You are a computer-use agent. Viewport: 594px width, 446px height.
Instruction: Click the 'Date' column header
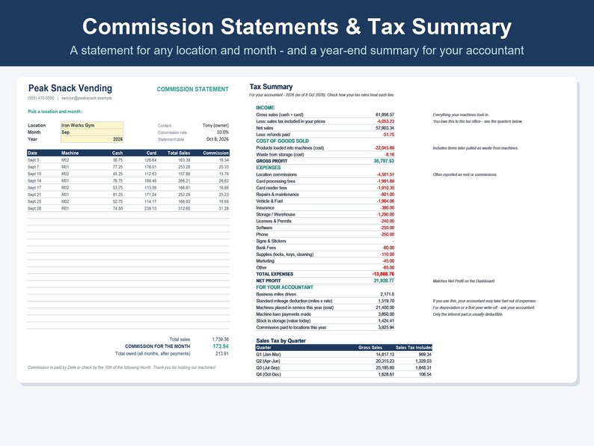33,153
